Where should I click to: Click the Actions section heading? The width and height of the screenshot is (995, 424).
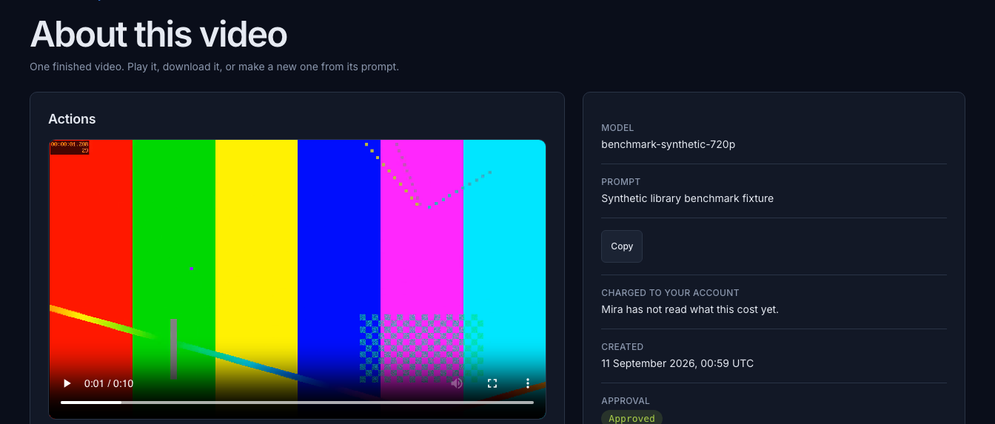(72, 119)
